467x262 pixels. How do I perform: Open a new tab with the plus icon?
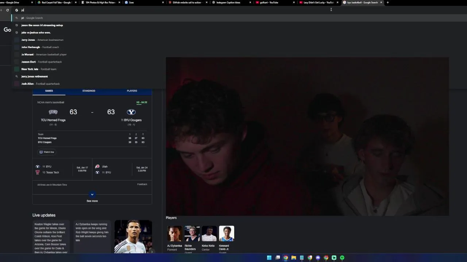(x=387, y=3)
